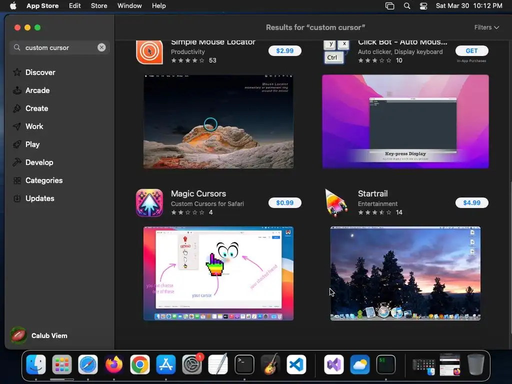Click the Productivity category under Simple Mouse Locator
Screen dimensions: 512x384
click(x=188, y=51)
